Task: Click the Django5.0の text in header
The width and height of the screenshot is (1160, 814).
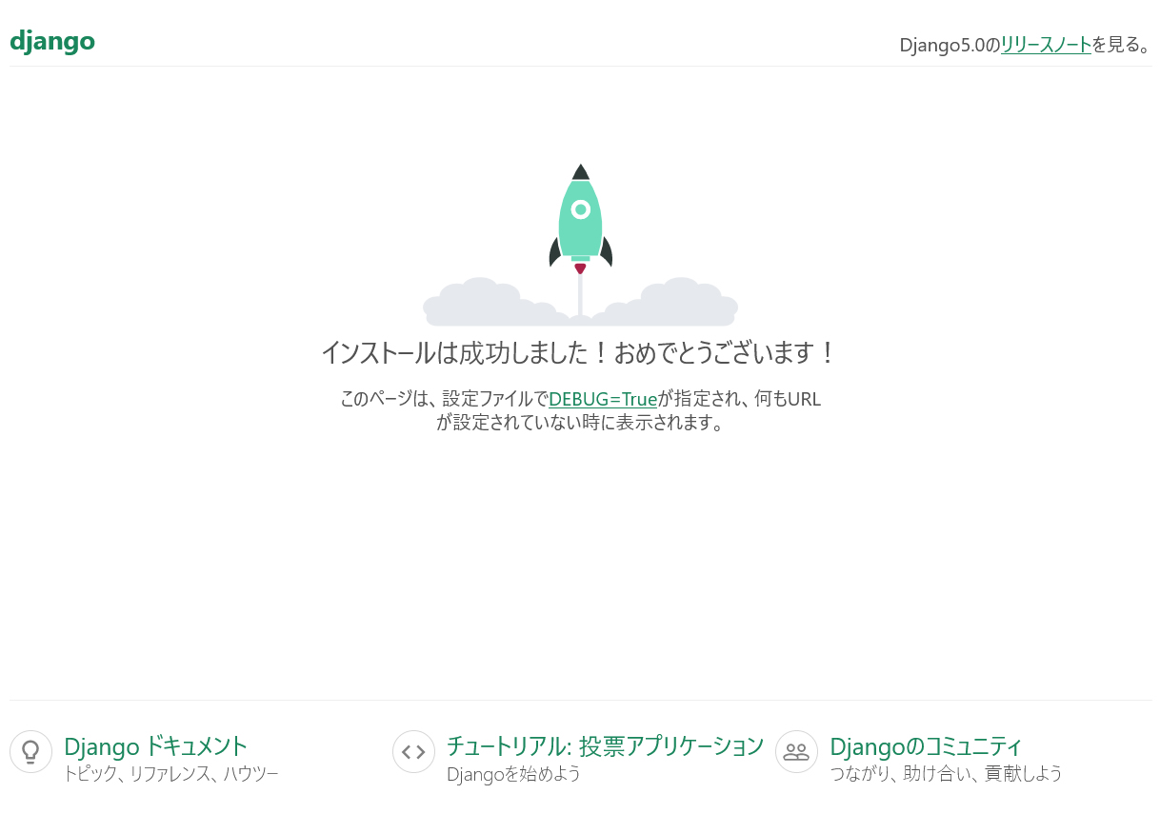Action: (950, 45)
